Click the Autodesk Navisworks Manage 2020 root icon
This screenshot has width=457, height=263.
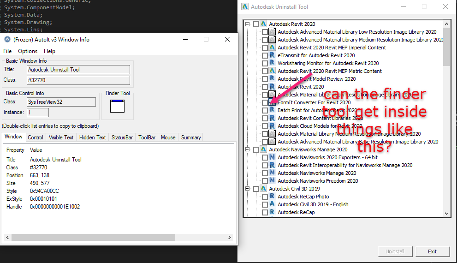click(263, 149)
